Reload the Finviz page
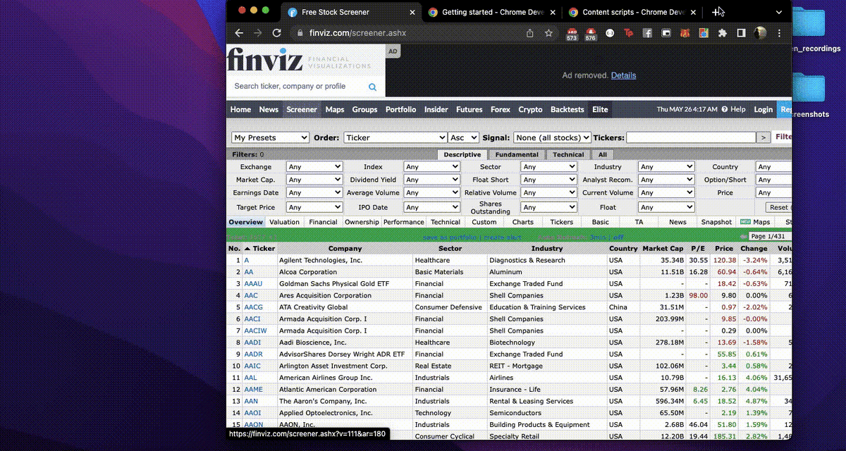Image resolution: width=846 pixels, height=451 pixels. pyautogui.click(x=276, y=33)
